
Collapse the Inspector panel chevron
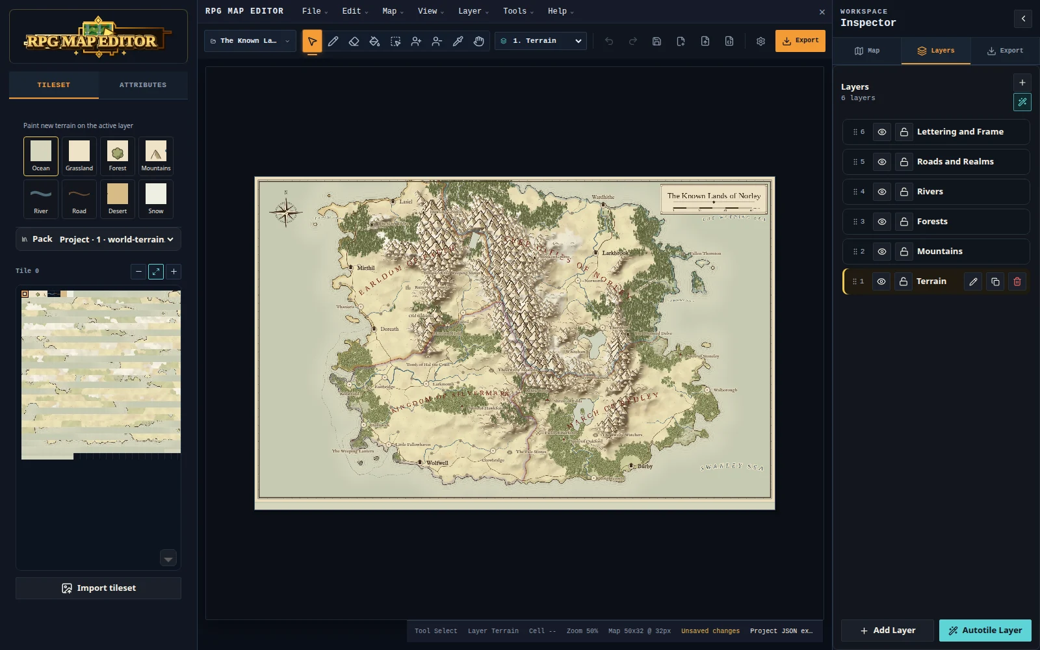(1022, 19)
